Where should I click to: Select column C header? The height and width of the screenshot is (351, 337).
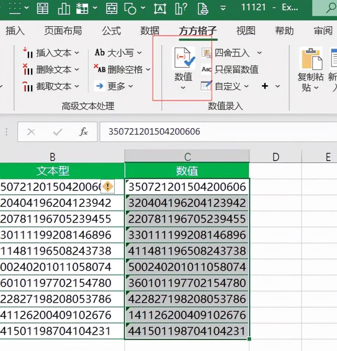point(187,156)
